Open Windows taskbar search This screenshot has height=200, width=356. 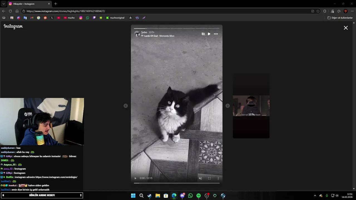141,196
